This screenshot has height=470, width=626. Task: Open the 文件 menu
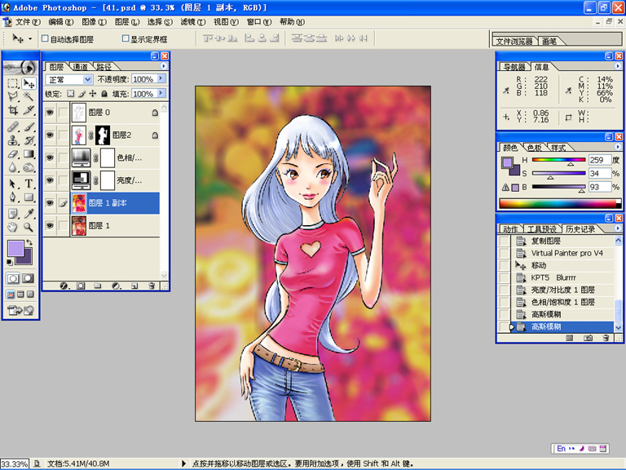pyautogui.click(x=28, y=22)
